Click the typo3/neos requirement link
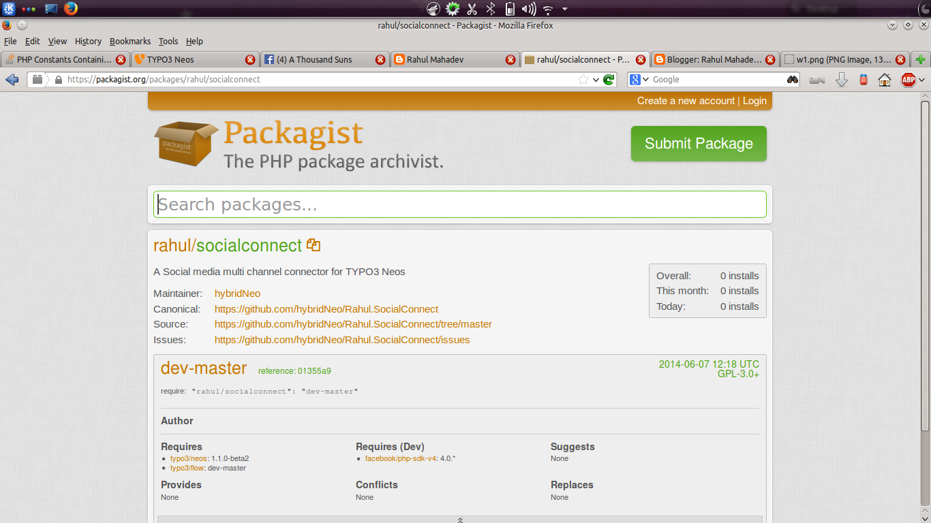 pyautogui.click(x=189, y=458)
